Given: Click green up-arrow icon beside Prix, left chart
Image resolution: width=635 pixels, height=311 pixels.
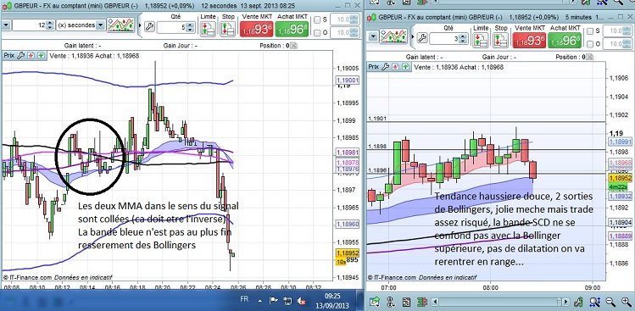Looking at the screenshot, I should point(41,55).
